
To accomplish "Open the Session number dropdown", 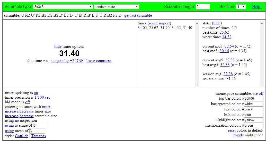I will pos(241,7).
